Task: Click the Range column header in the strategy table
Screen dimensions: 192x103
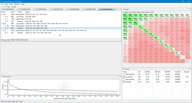Action: 27,12
